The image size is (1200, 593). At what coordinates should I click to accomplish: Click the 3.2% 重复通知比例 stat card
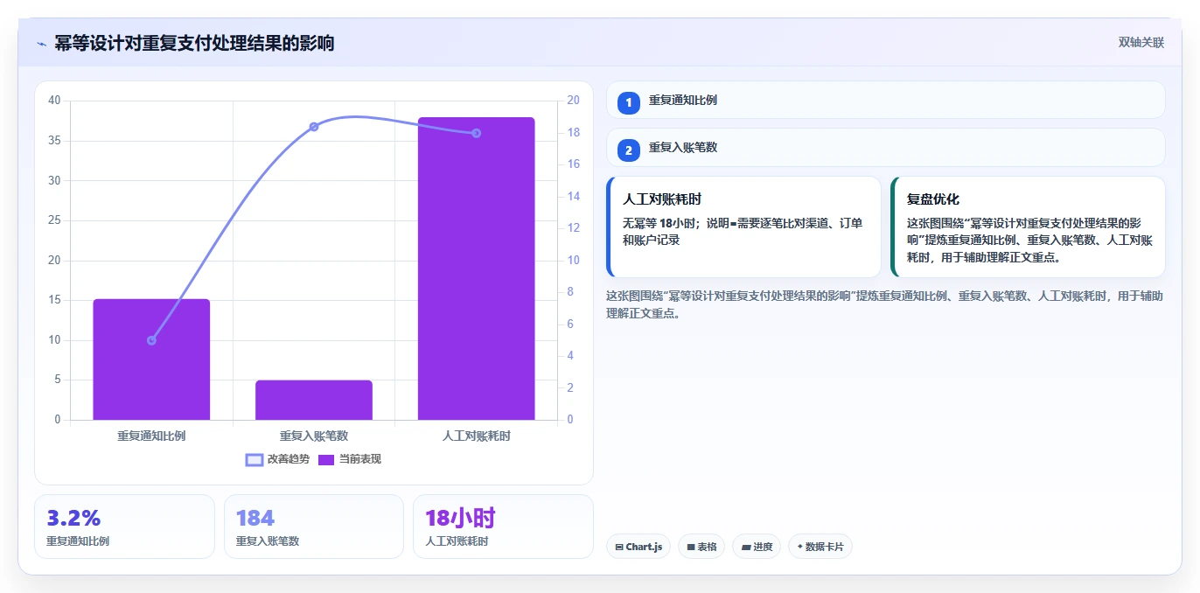(x=124, y=527)
